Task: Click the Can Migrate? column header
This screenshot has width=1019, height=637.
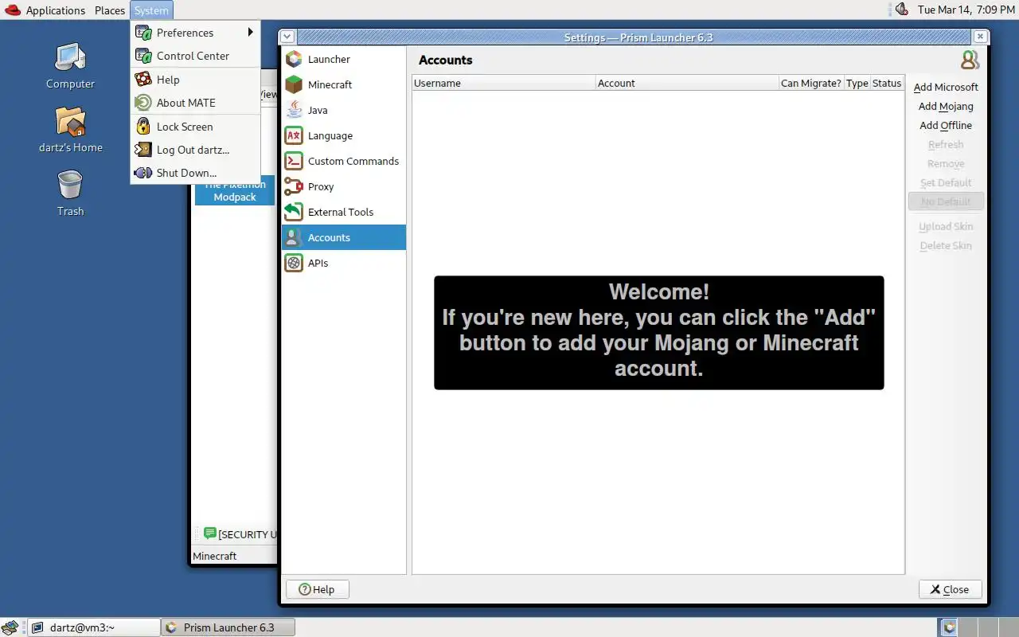Action: [811, 83]
